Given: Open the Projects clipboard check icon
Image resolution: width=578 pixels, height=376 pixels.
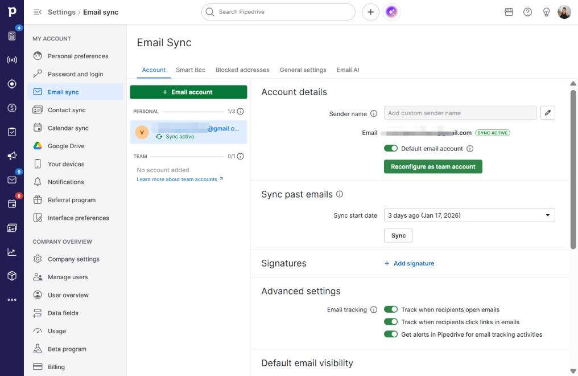Looking at the screenshot, I should pos(12,132).
